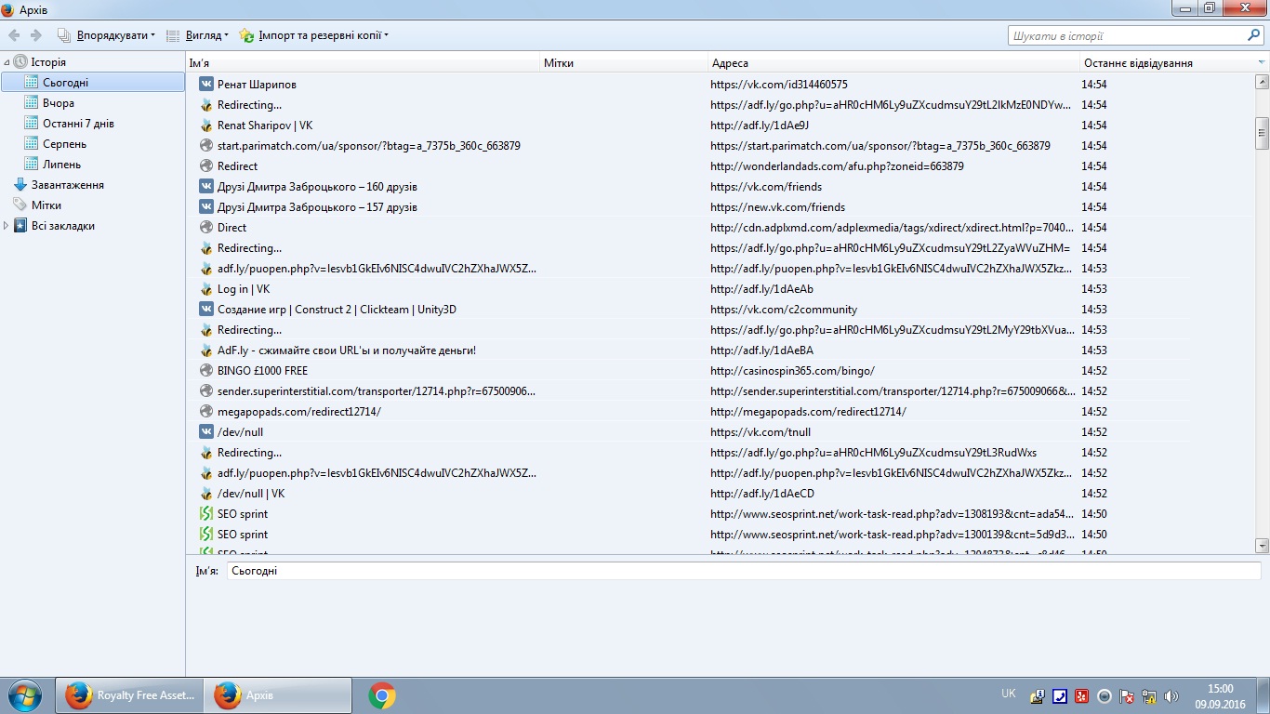
Task: Click the globe icon beside the Direct entry
Action: pos(206,227)
